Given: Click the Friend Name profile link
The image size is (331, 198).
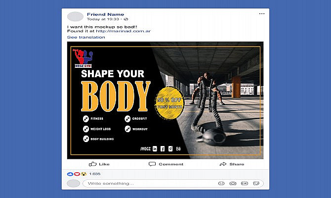Looking at the screenshot, I should [105, 14].
